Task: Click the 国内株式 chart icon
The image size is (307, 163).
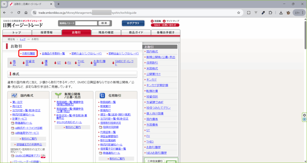Action: pos(14,96)
